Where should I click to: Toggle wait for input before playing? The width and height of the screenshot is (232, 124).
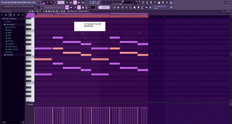click(71, 3)
